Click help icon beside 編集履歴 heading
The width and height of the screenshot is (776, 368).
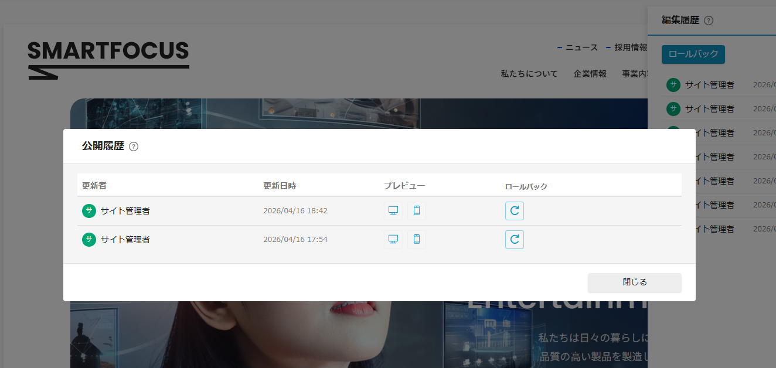point(709,21)
